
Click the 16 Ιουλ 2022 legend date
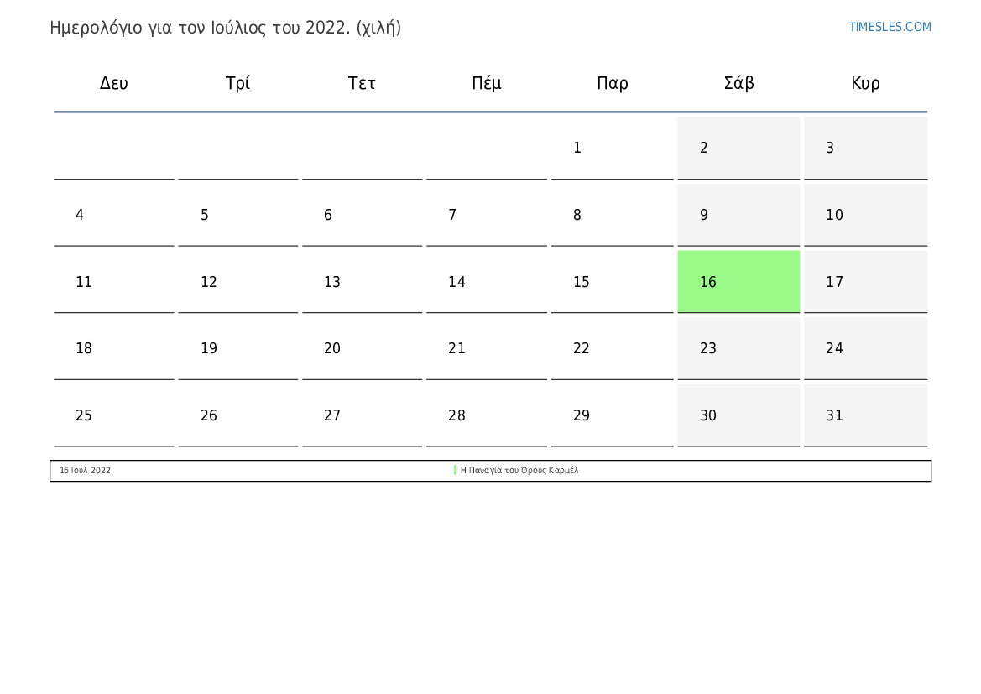[85, 471]
